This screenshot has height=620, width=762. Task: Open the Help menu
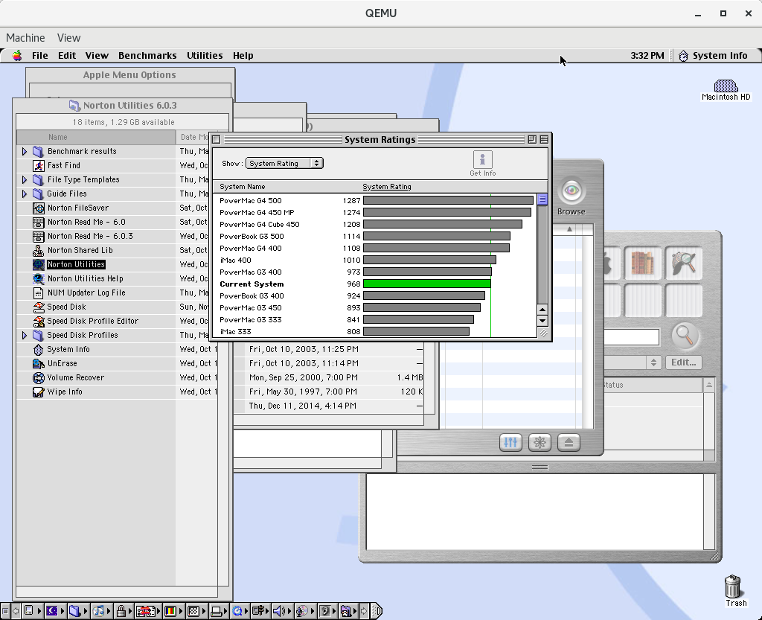243,55
